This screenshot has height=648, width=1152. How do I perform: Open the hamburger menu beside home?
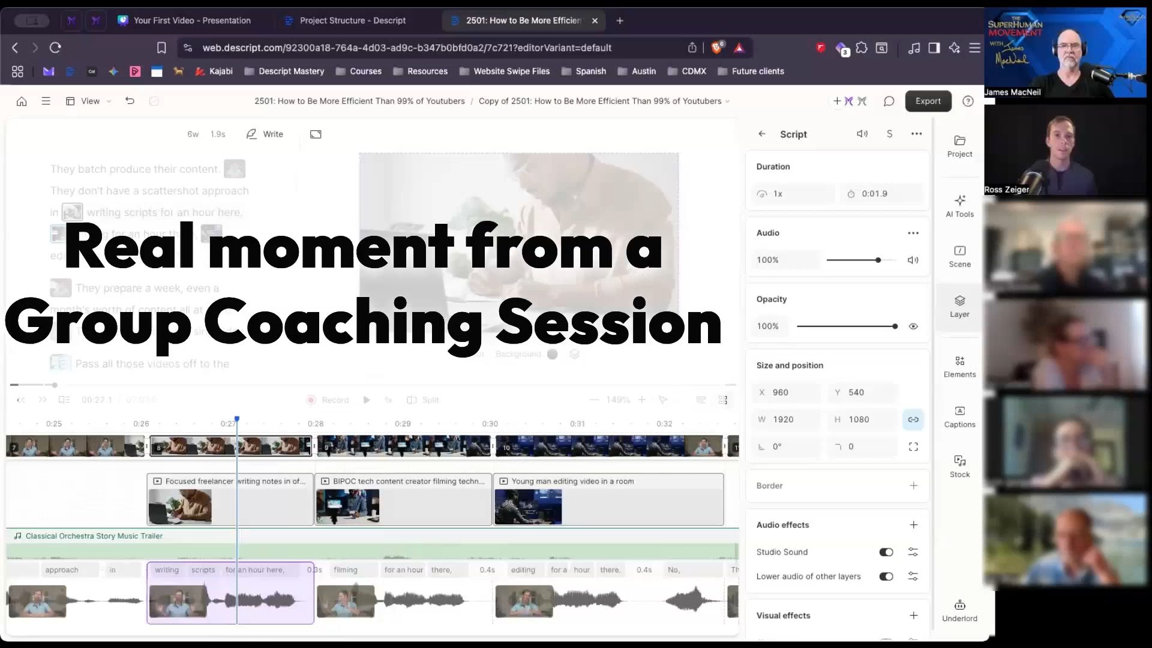46,101
